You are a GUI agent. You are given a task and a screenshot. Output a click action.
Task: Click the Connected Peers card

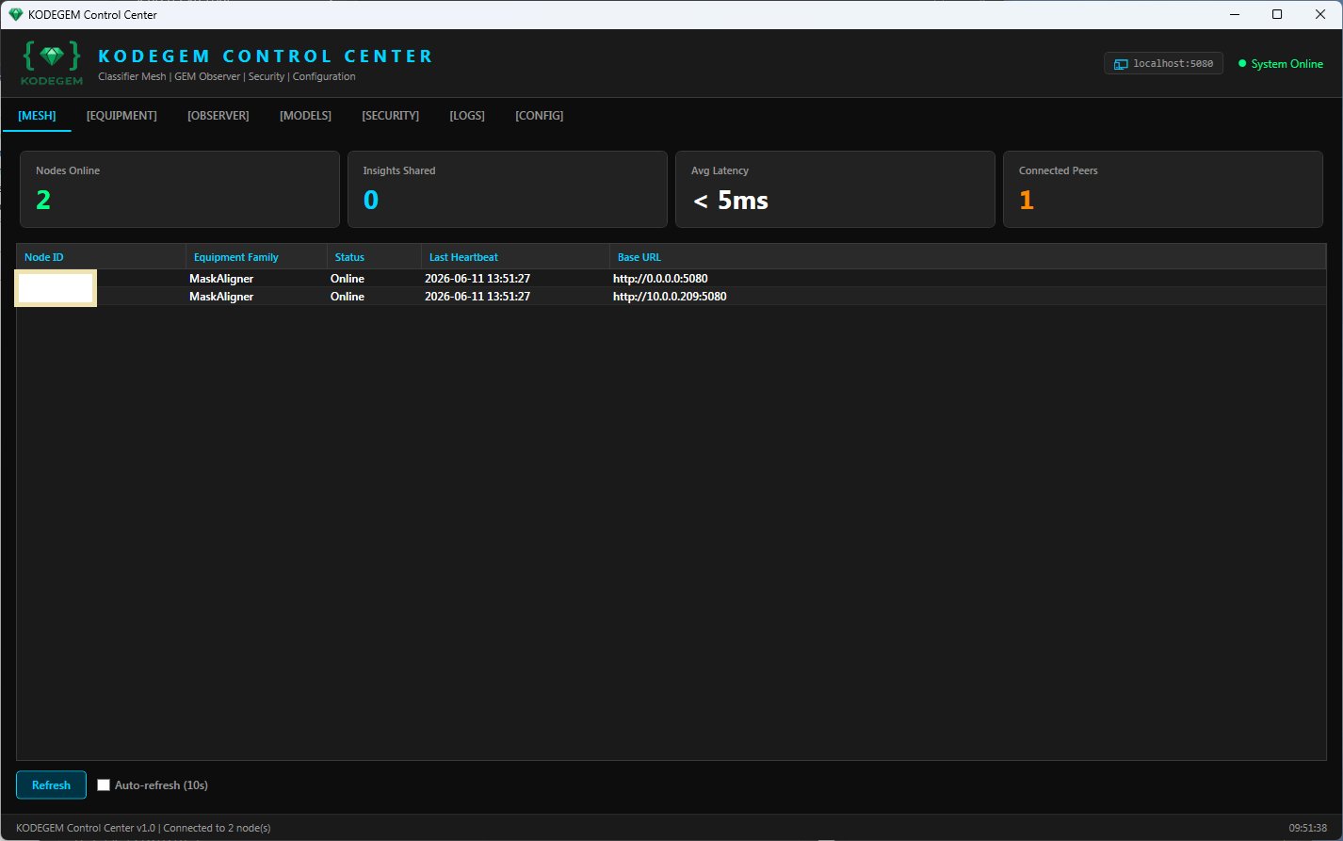click(1162, 189)
